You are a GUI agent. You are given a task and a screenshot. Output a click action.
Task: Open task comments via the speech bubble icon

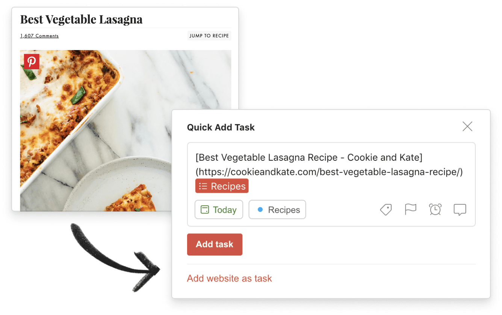point(460,210)
